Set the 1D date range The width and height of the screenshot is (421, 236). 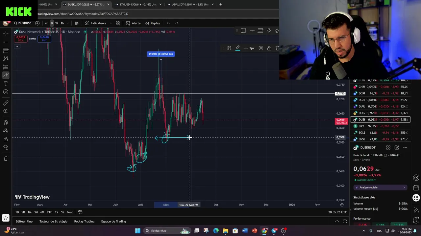coord(17,212)
